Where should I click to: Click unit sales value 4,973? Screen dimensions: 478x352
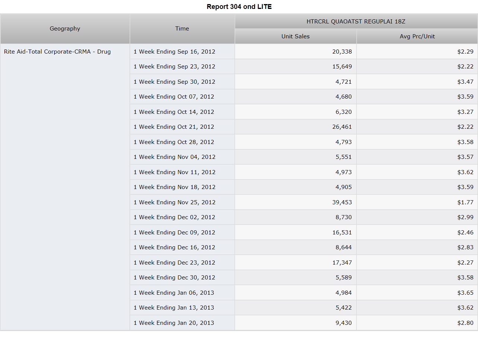[x=296, y=172]
